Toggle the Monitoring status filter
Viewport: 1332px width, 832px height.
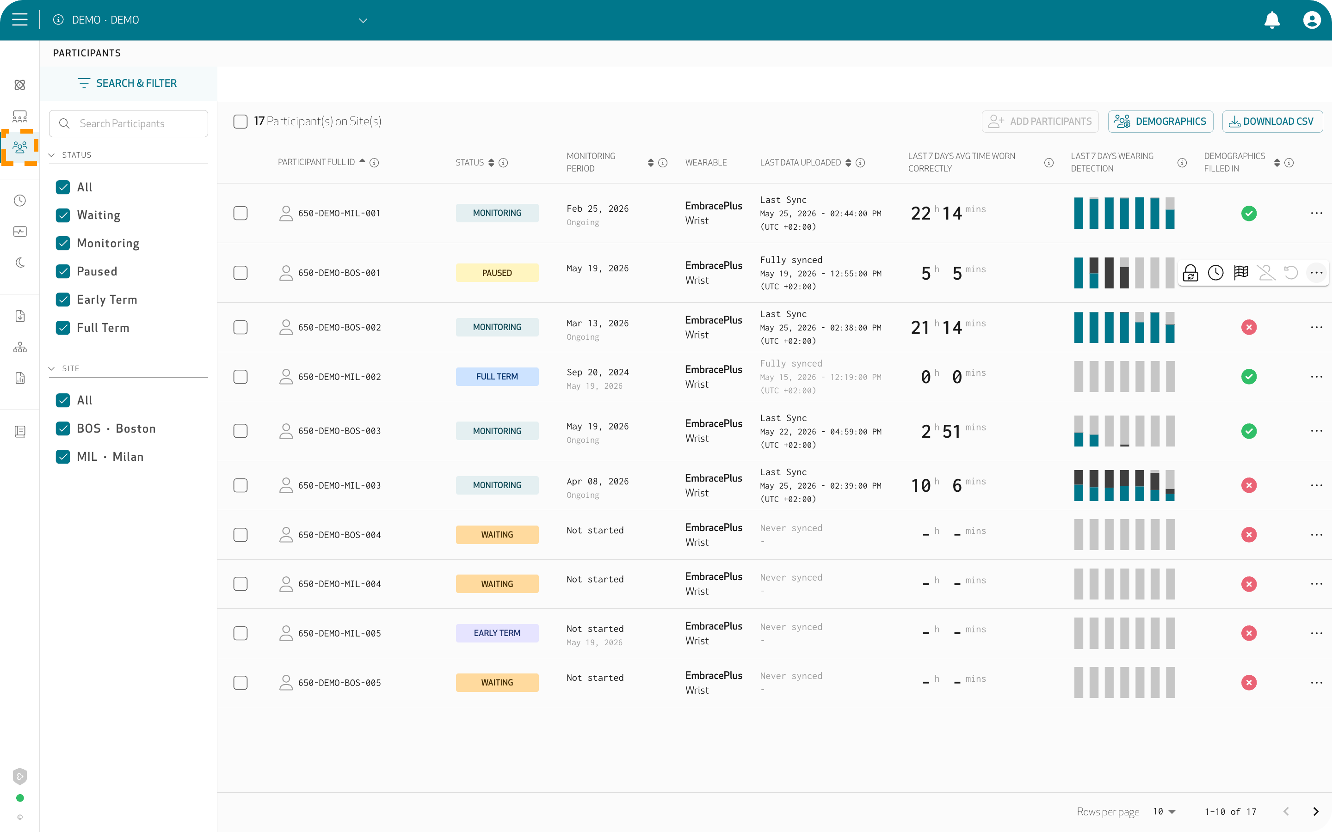[63, 243]
